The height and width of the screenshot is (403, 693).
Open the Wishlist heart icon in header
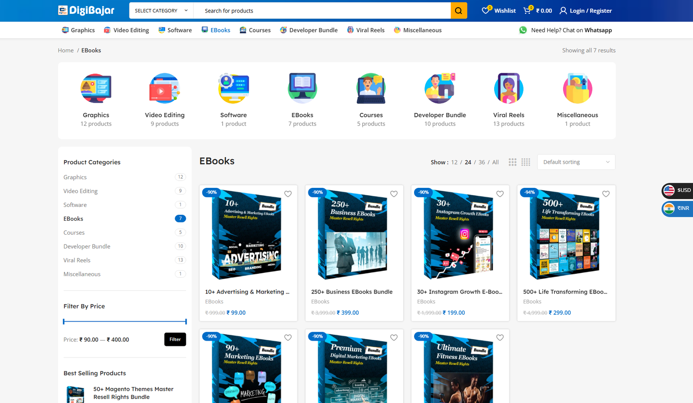point(486,10)
